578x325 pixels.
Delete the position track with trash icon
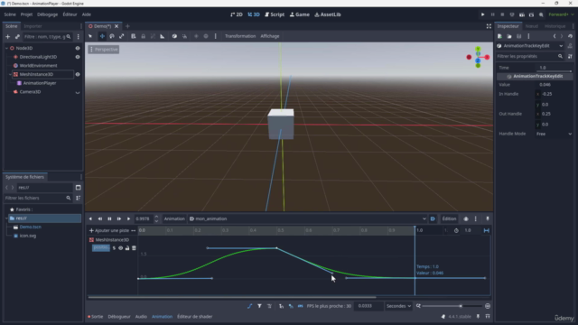tap(134, 248)
